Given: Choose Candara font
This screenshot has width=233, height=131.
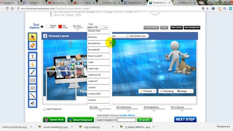Looking at the screenshot, I should [x=98, y=100].
